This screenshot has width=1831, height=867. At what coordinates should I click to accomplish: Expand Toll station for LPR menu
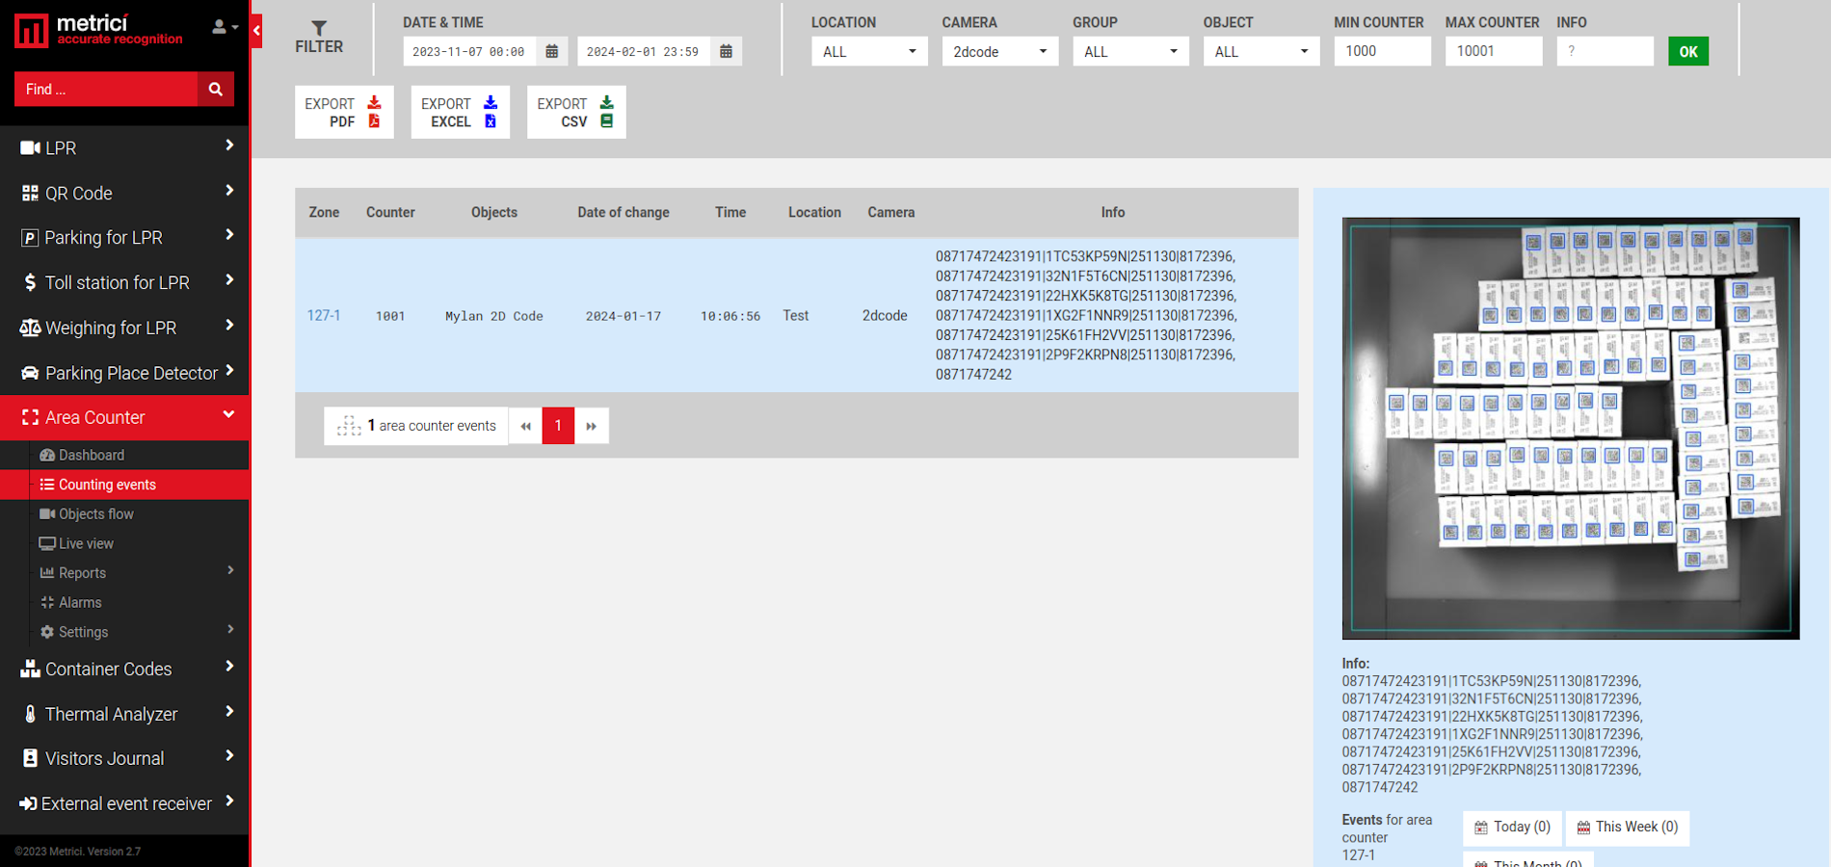pyautogui.click(x=124, y=282)
